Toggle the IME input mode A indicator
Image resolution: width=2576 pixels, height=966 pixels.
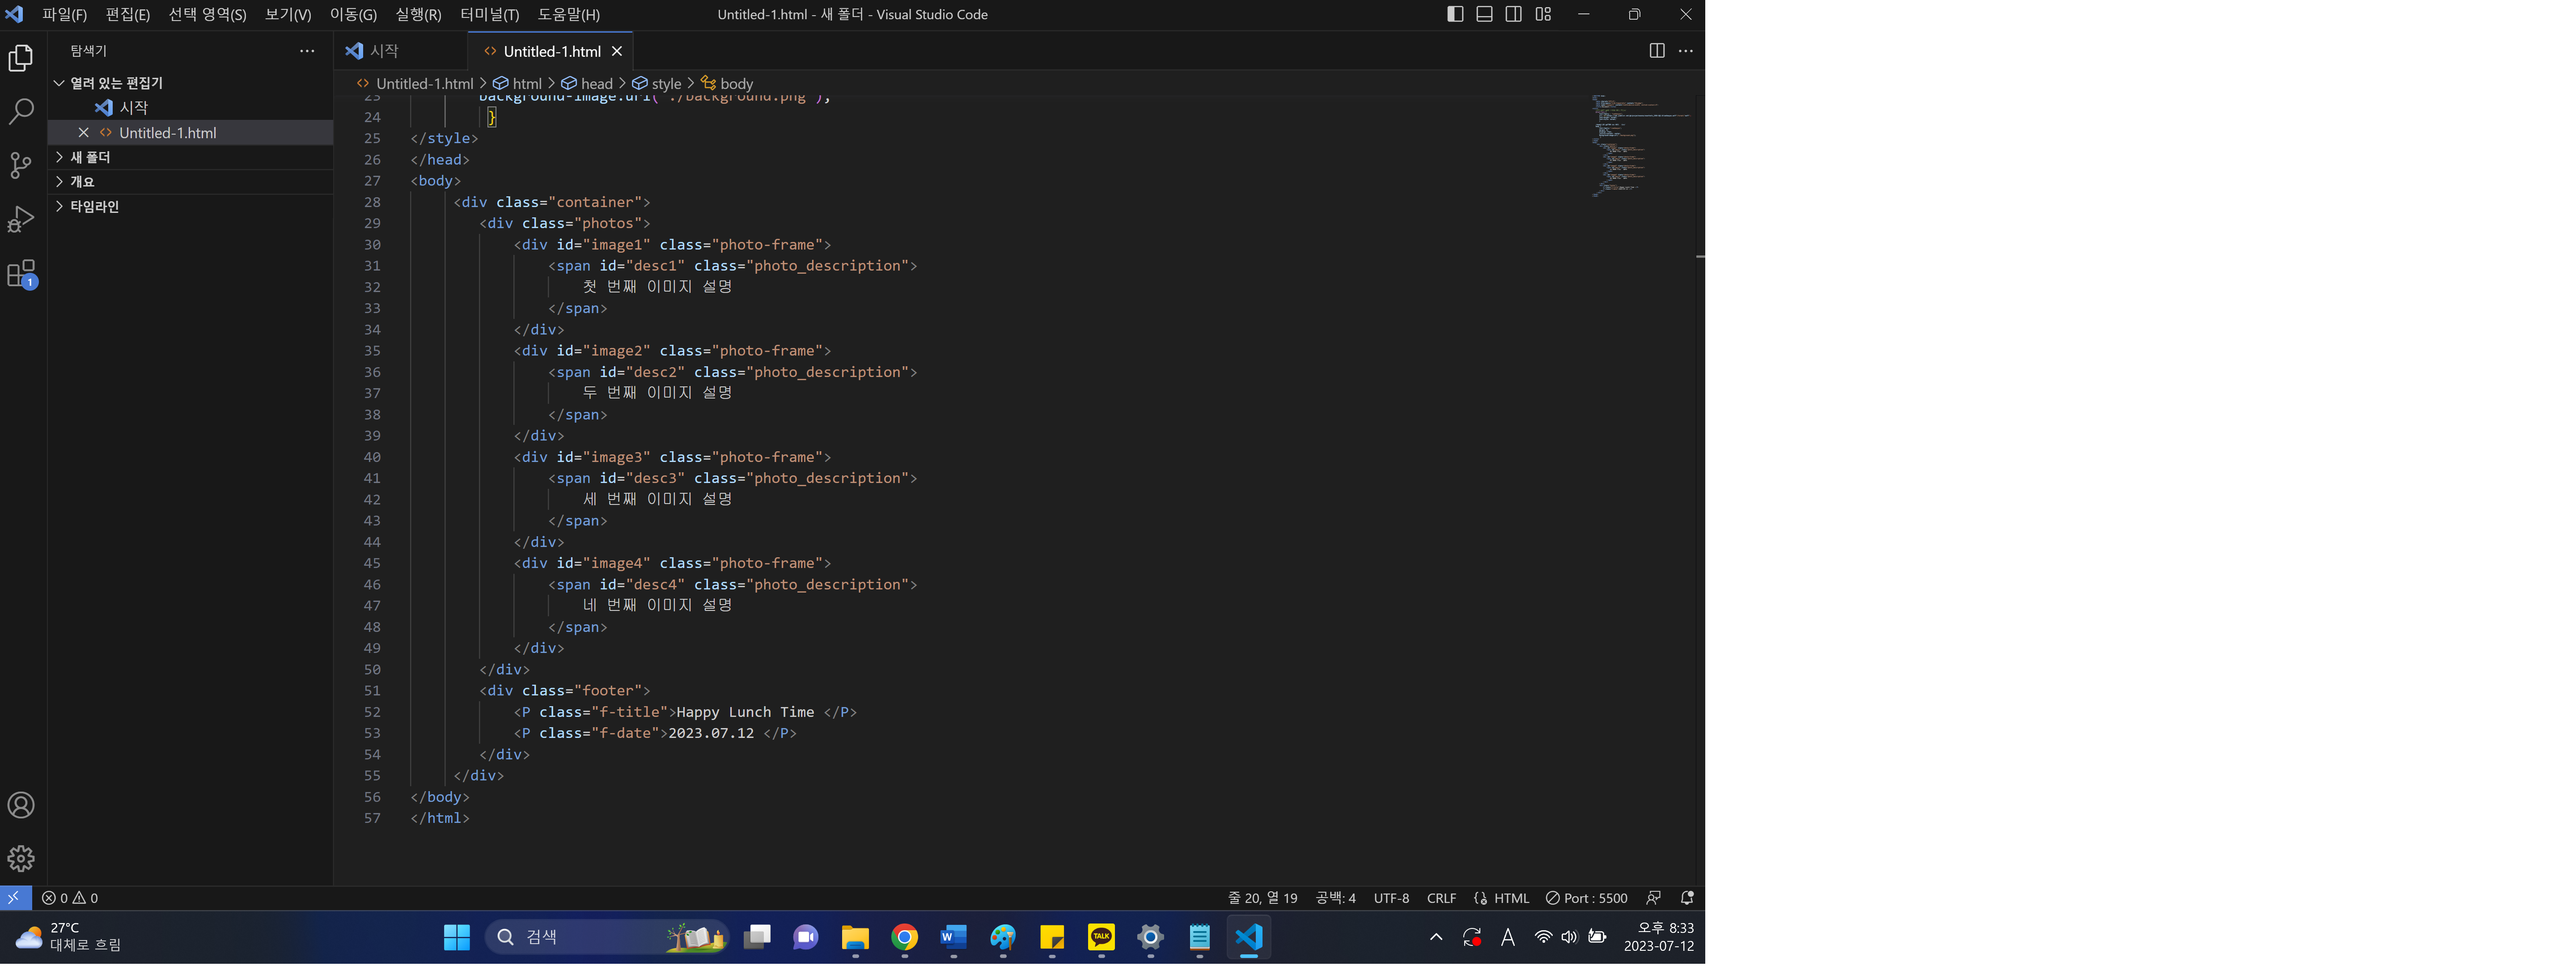1508,937
